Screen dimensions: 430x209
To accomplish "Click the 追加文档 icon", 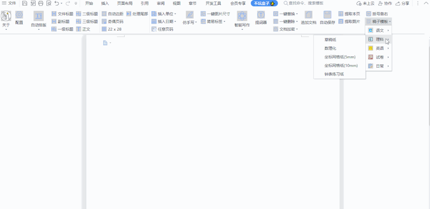I will click(308, 15).
